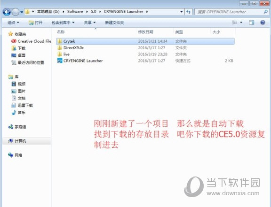Click the music note icon for 音乐
Image resolution: width=271 pixels, height=207 pixels.
14,112
